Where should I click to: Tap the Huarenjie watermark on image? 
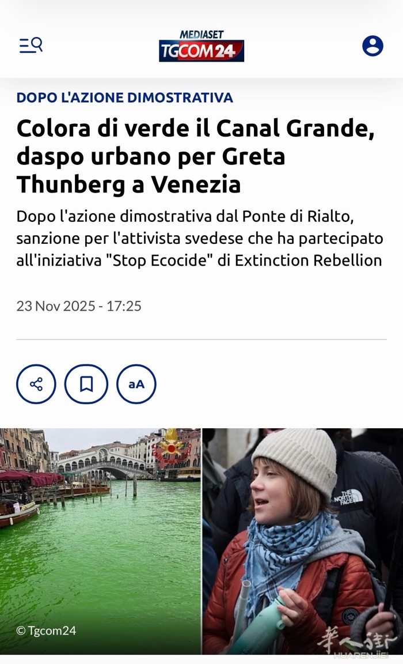(359, 642)
